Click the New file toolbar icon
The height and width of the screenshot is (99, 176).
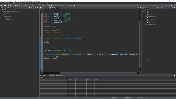pos(2,5)
